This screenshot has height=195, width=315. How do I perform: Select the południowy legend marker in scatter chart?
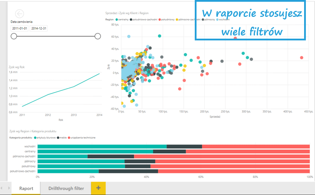(160, 20)
